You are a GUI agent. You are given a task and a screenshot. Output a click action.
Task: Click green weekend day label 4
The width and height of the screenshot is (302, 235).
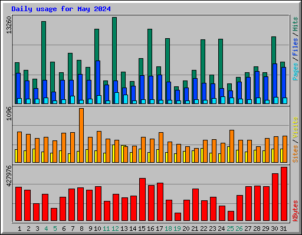click(46, 229)
